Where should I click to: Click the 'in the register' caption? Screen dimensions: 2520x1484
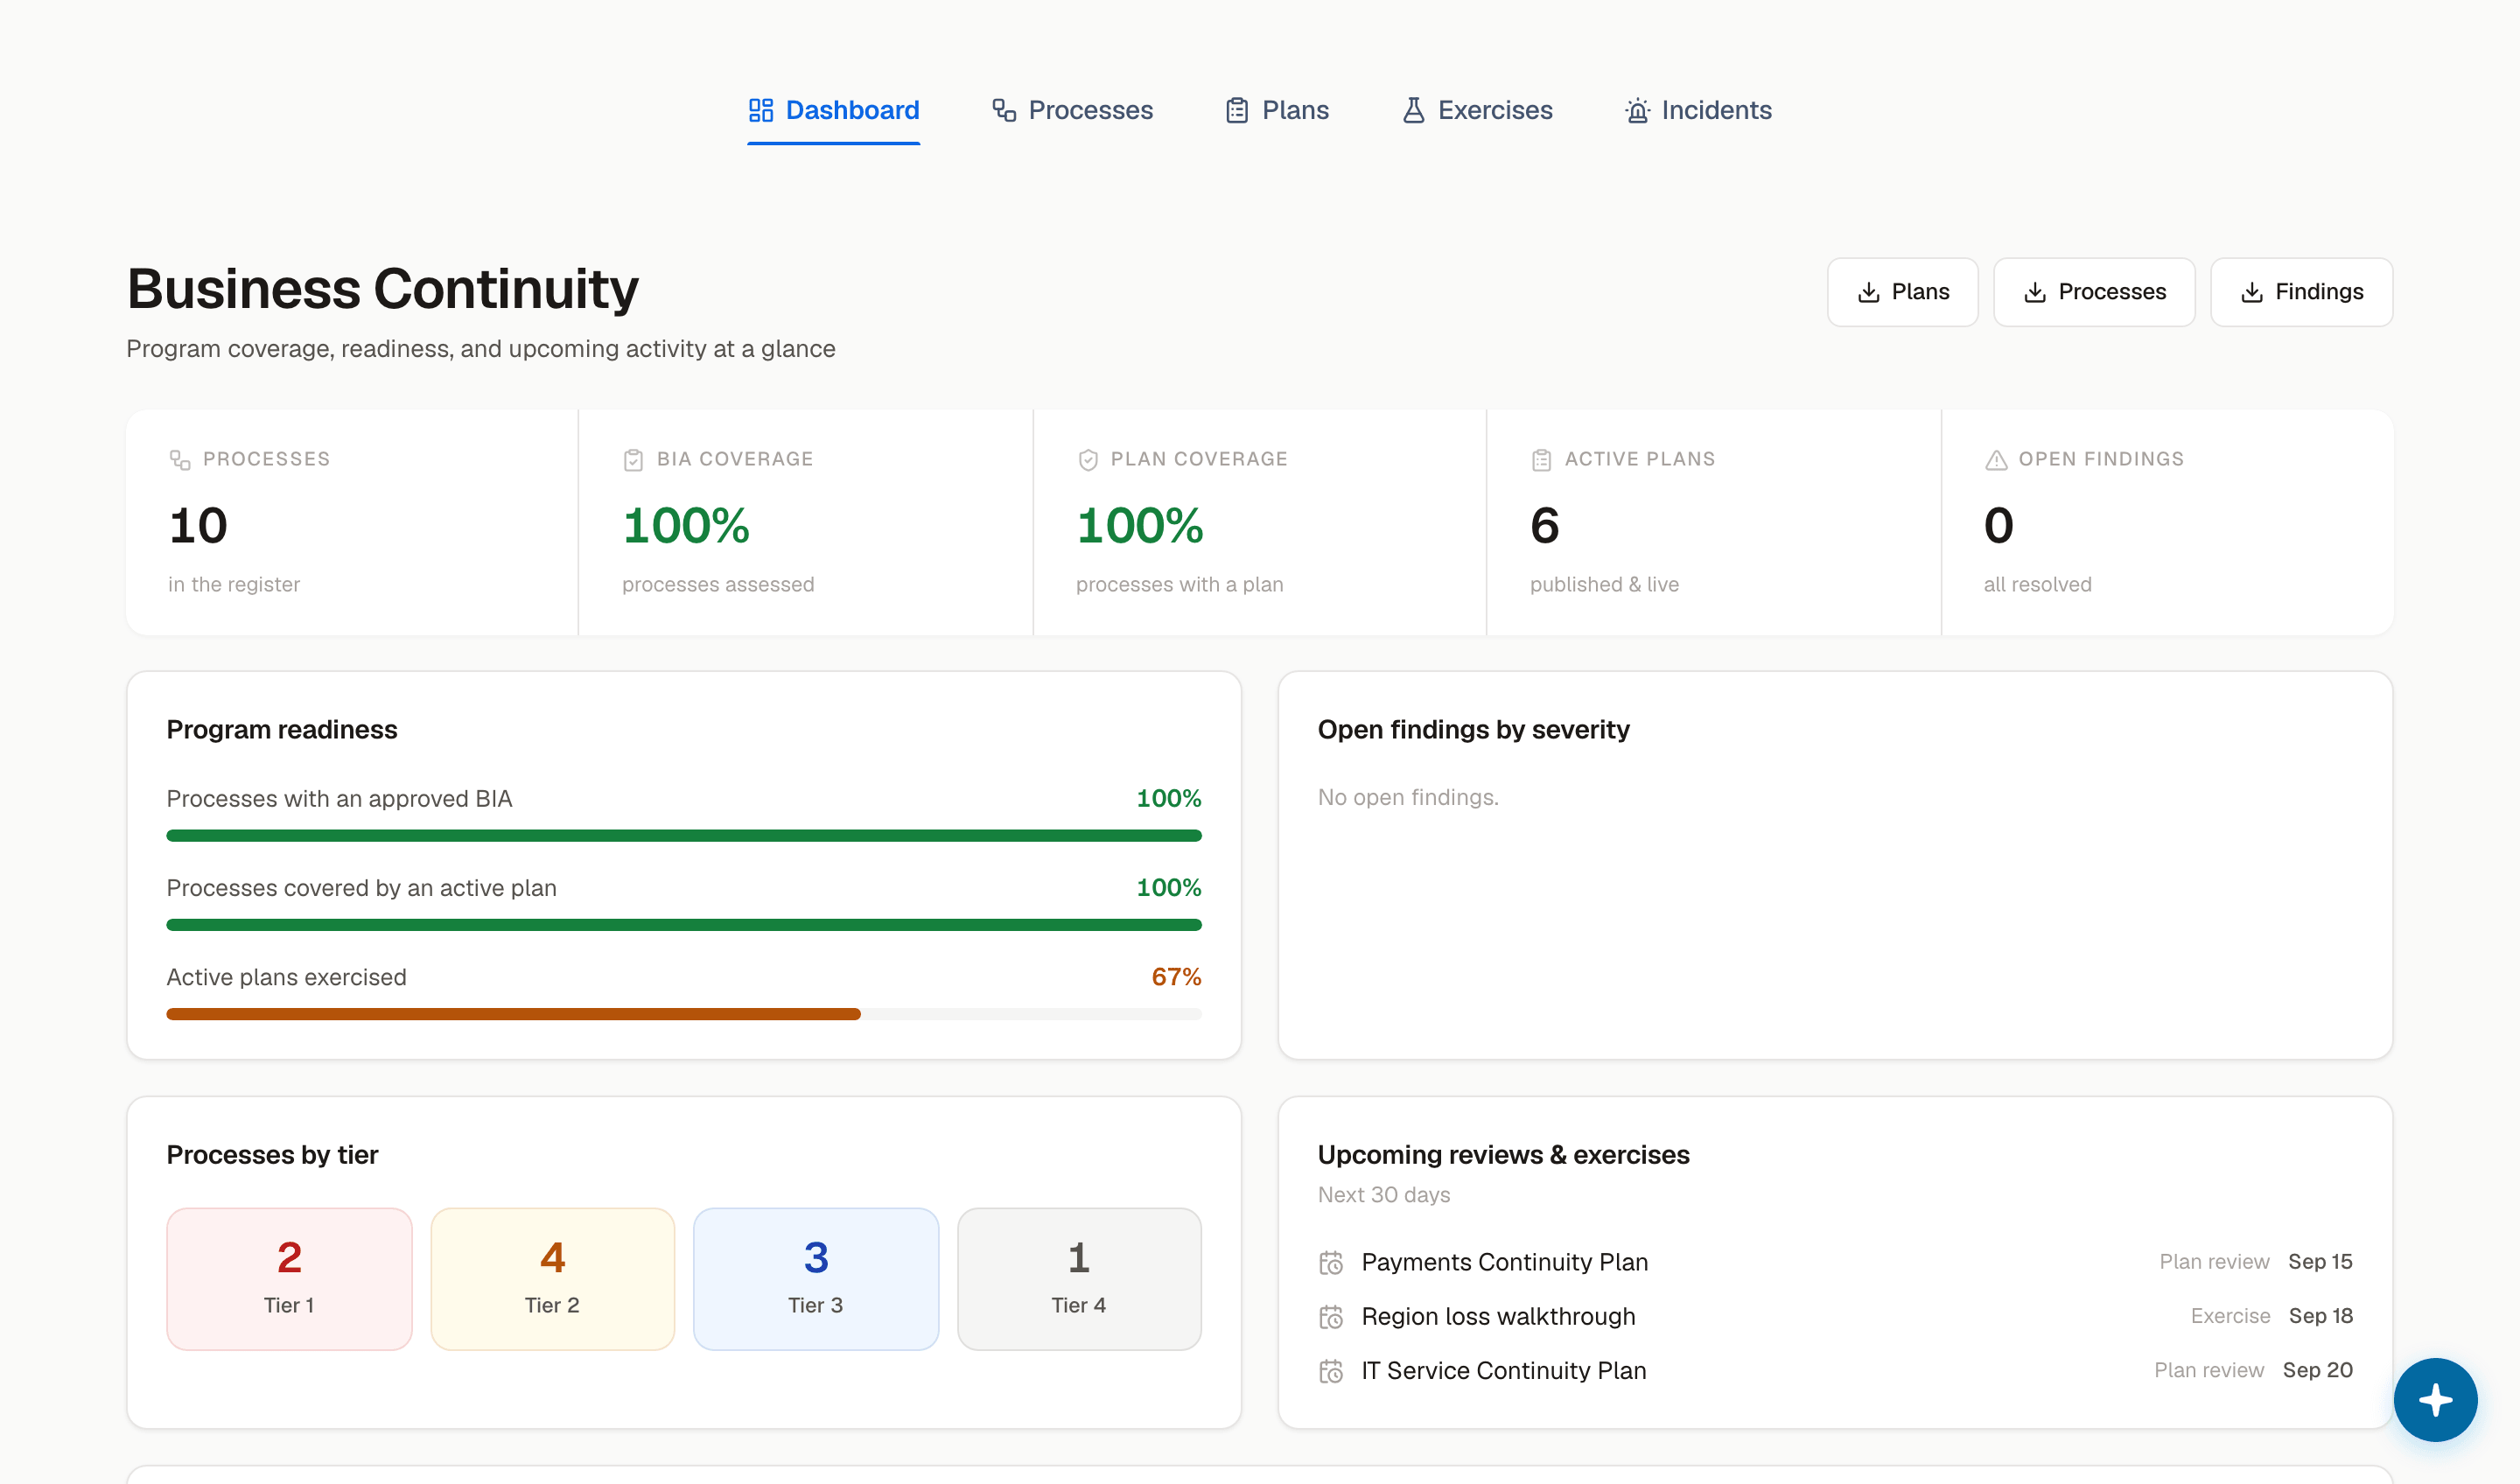point(234,585)
